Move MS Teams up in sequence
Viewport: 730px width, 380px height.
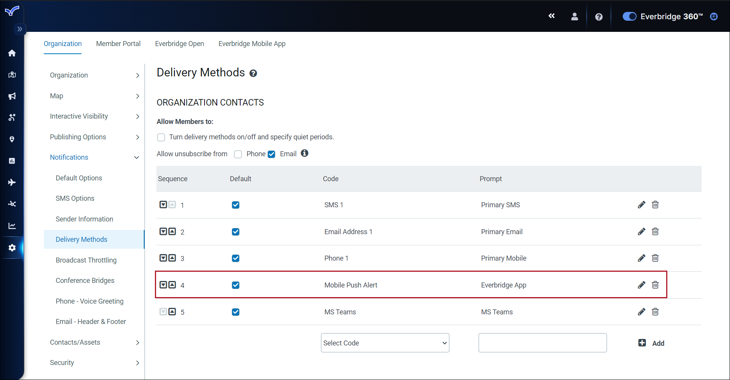(x=172, y=312)
